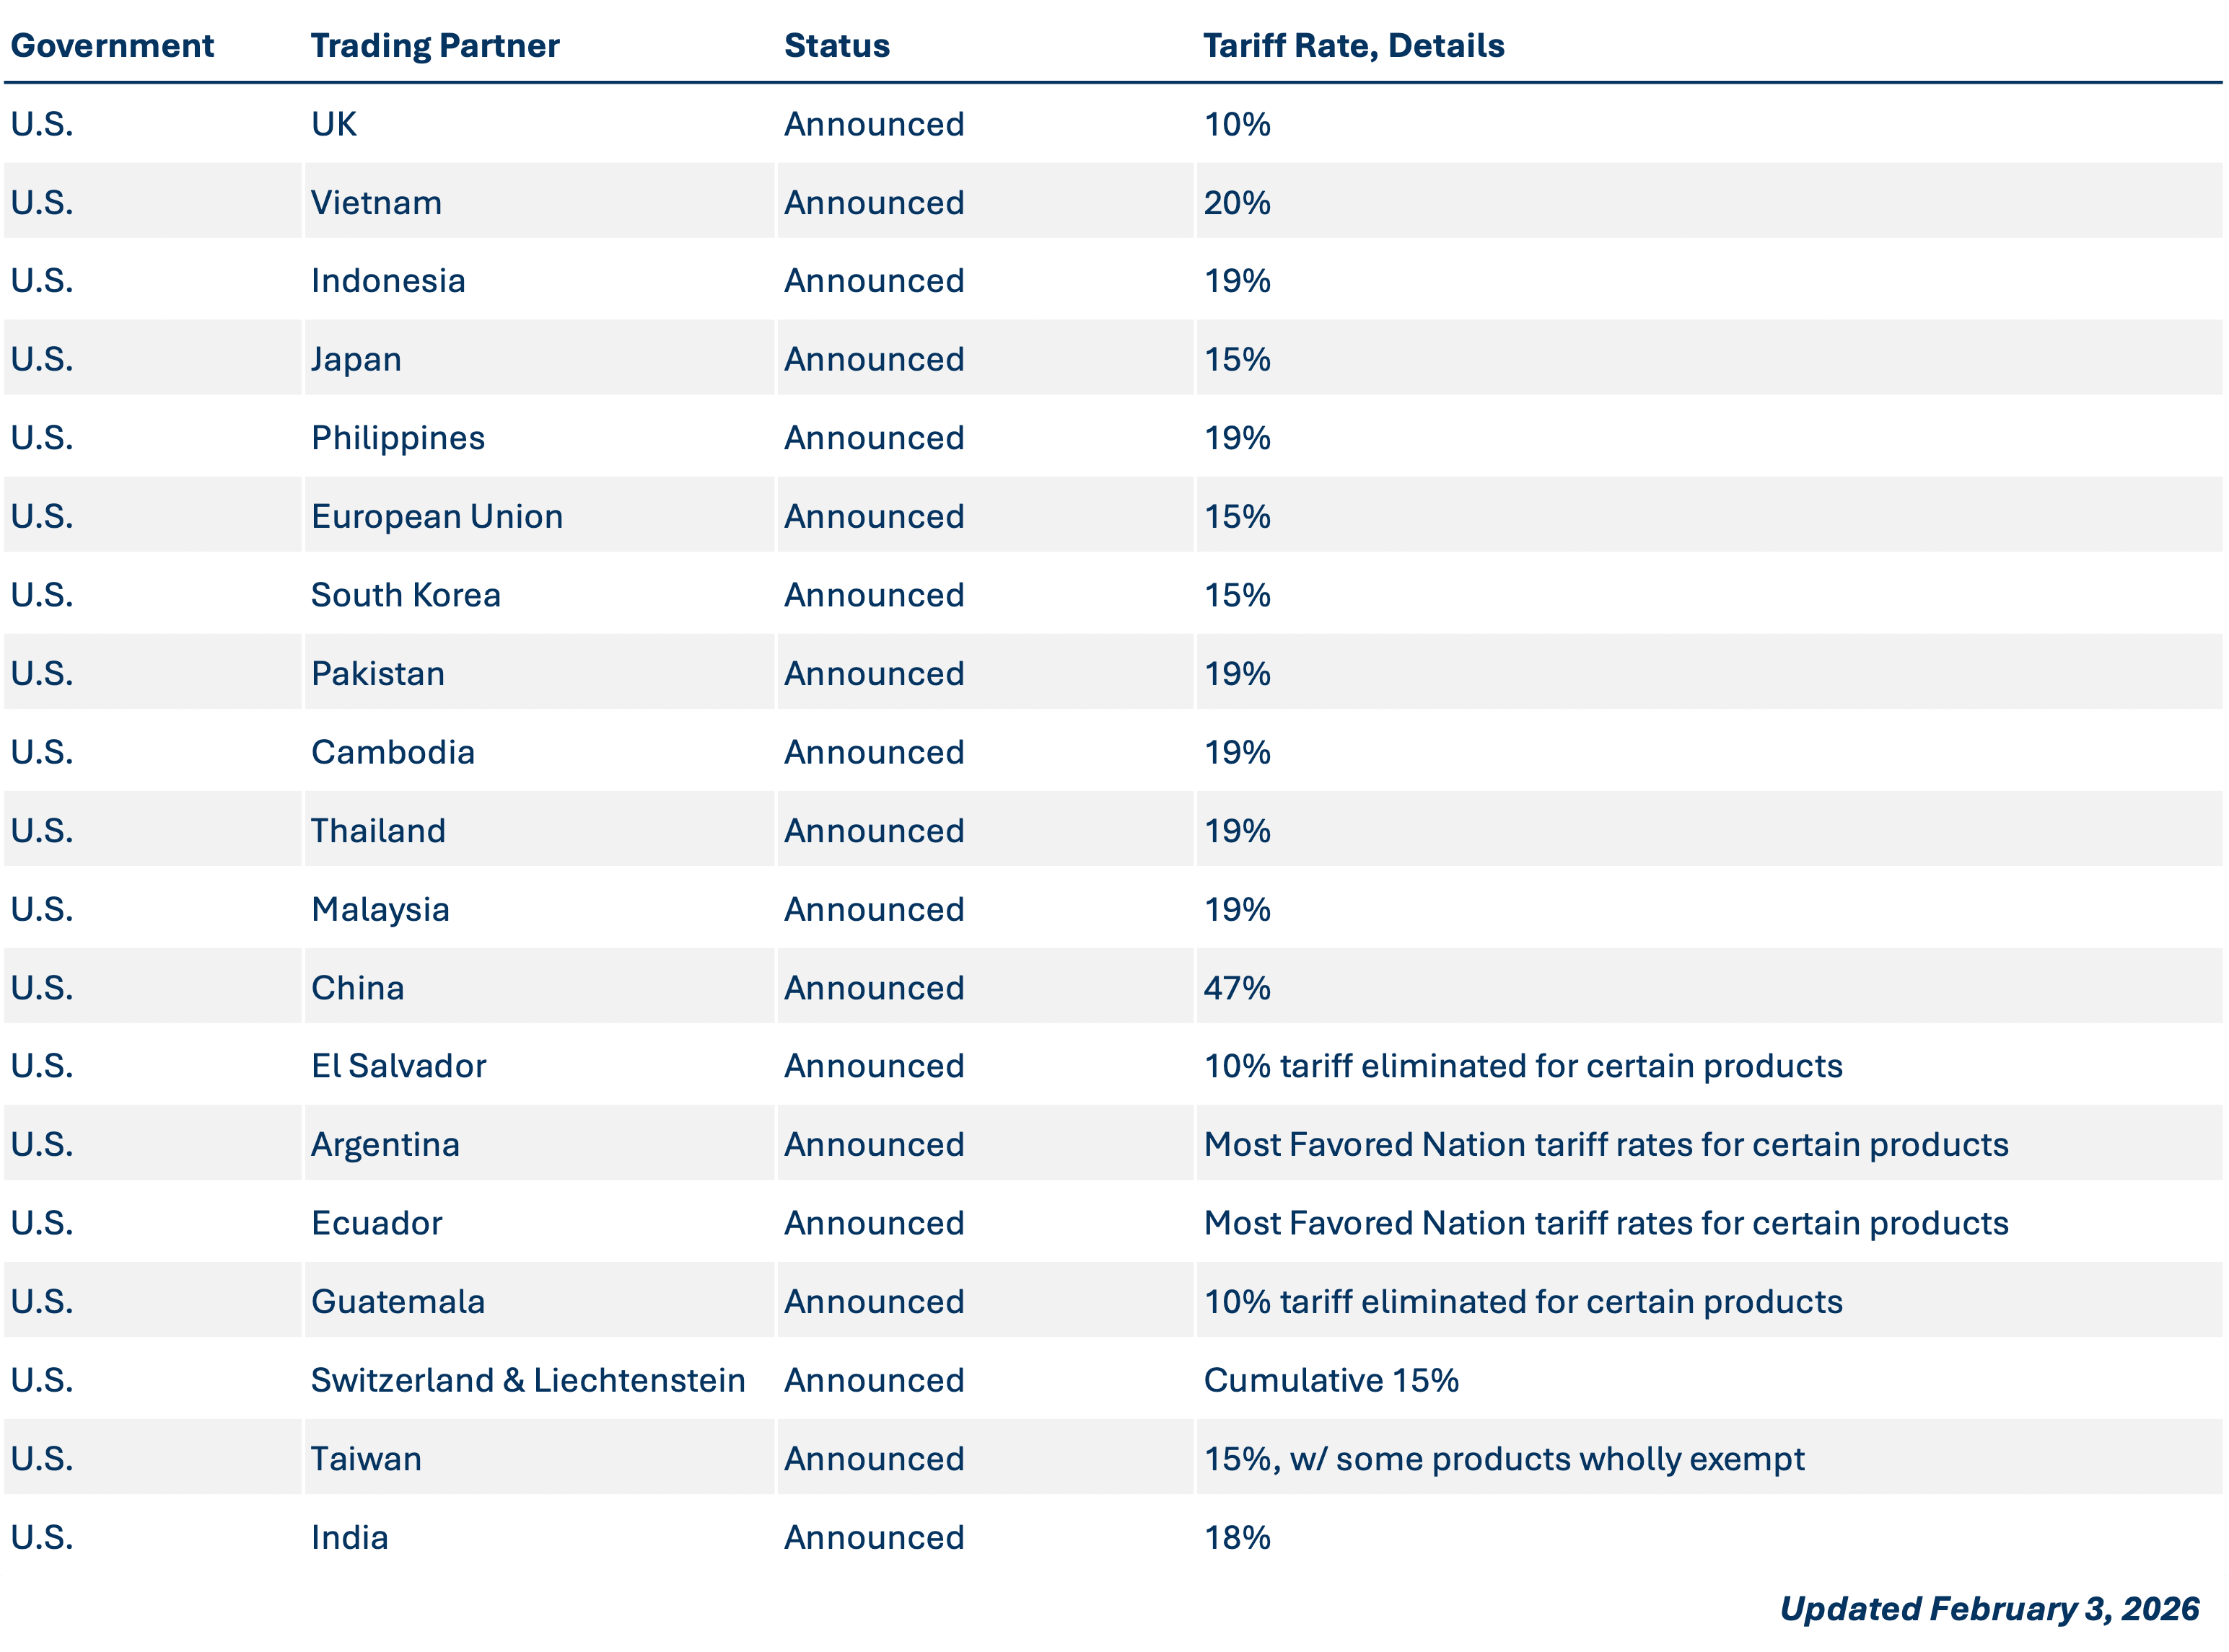This screenshot has height=1652, width=2229.
Task: Select the U.S. cell in Pakistan row
Action: [x=42, y=674]
